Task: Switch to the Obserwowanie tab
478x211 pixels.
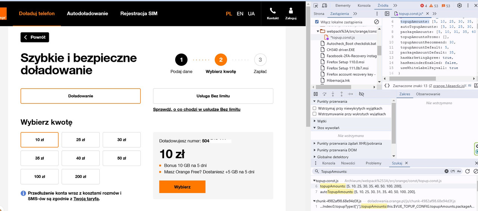Action: pos(428,94)
